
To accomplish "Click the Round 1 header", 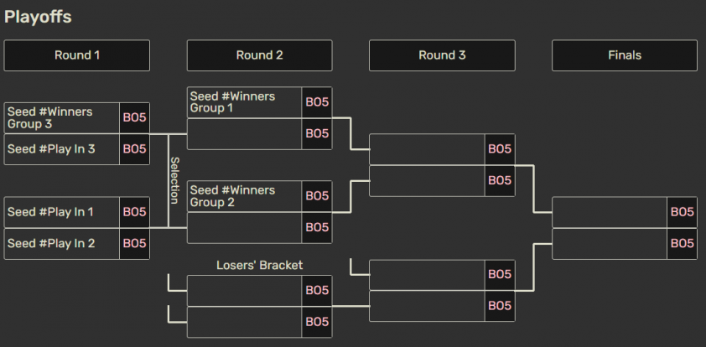I will [x=77, y=55].
